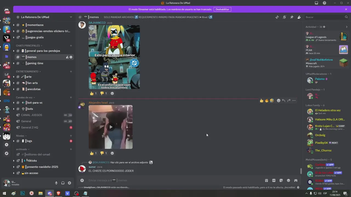This screenshot has width=351, height=197.
Task: Edit memes channel gear icon
Action: click(71, 57)
